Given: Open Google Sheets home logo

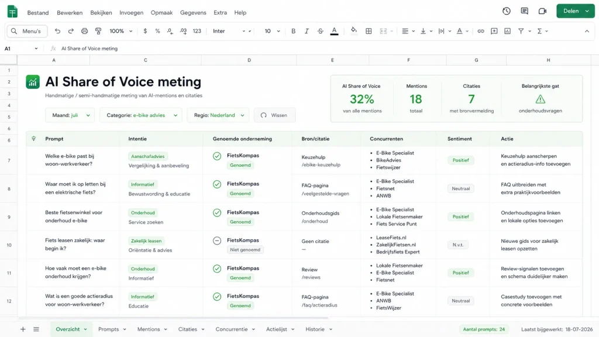Looking at the screenshot, I should [x=13, y=12].
